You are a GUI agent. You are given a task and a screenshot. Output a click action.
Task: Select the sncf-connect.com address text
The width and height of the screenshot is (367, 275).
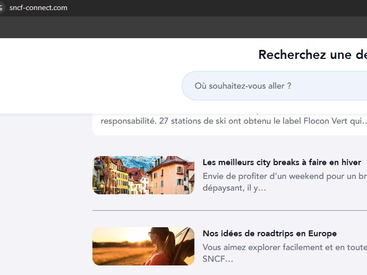point(38,8)
